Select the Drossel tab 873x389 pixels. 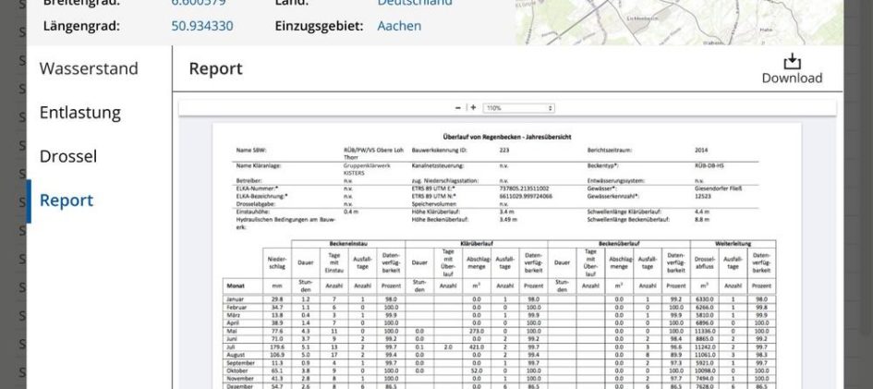pyautogui.click(x=68, y=156)
